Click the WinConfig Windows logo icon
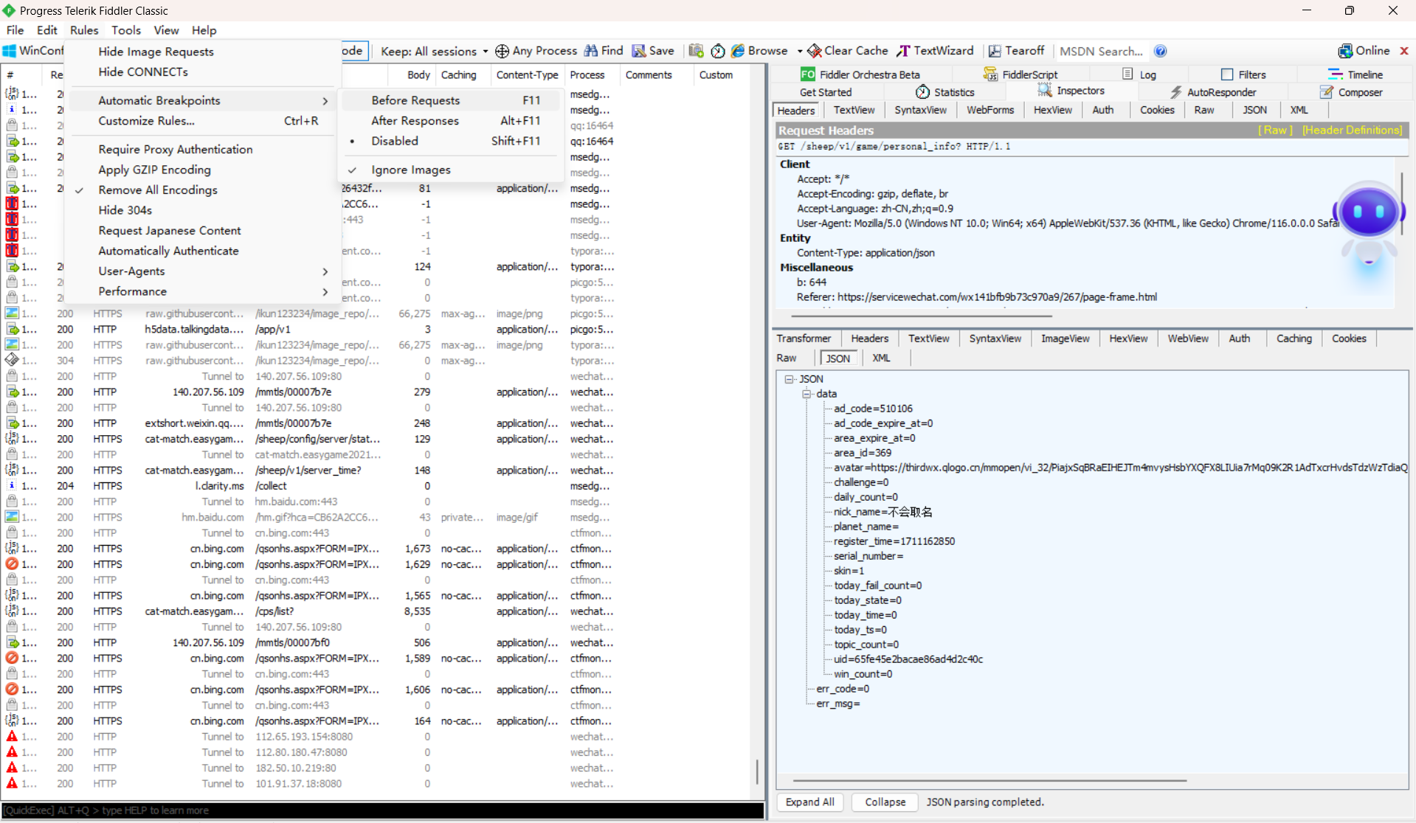Viewport: 1416px width, 823px height. point(10,51)
